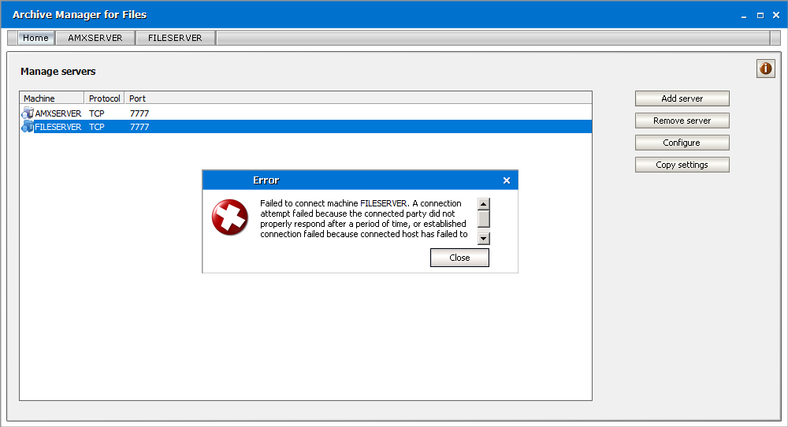Click the error message text about FILESERVER
The image size is (788, 427).
(x=364, y=218)
